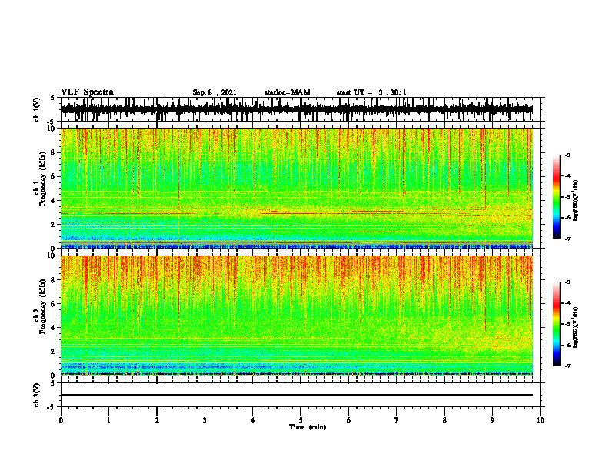Click the ch.1 voltage waveform strip
609x471 pixels.
pyautogui.click(x=297, y=109)
